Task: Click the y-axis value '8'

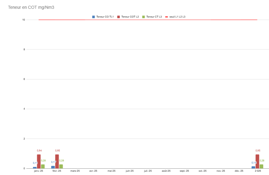Action: click(x=24, y=49)
